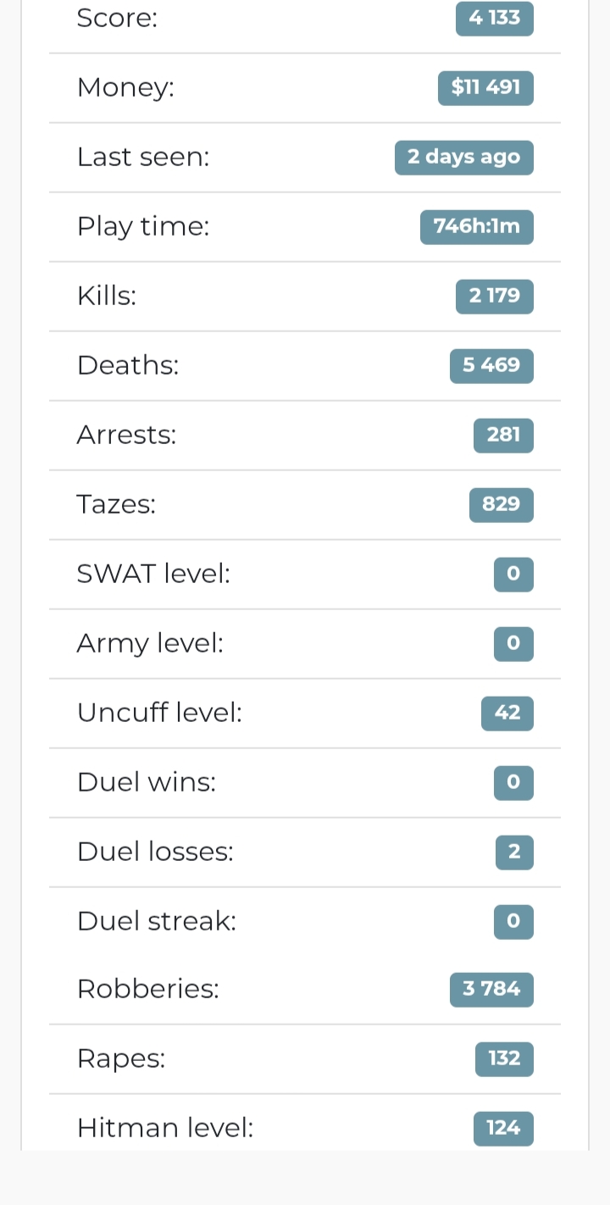610x1205 pixels.
Task: Select the Robberies badge 3 784
Action: pos(491,991)
